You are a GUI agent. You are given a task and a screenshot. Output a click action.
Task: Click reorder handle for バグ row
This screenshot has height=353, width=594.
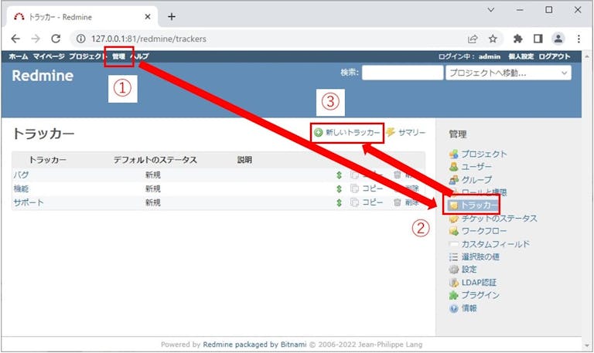(339, 175)
